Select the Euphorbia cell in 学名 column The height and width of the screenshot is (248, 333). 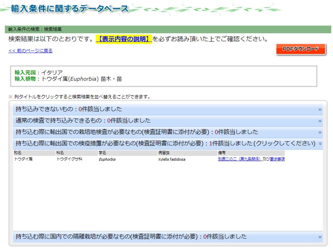107,159
